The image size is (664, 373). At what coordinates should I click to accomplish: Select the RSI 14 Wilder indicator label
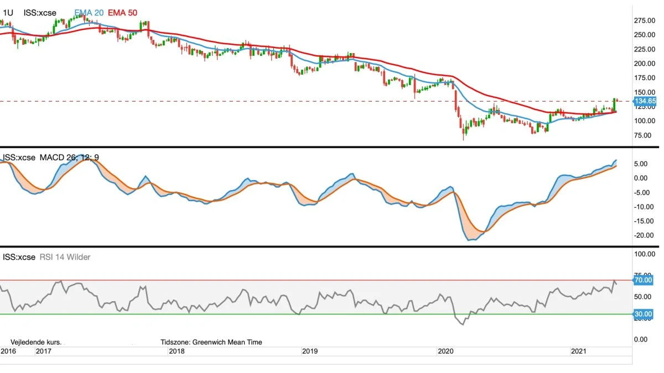(65, 257)
